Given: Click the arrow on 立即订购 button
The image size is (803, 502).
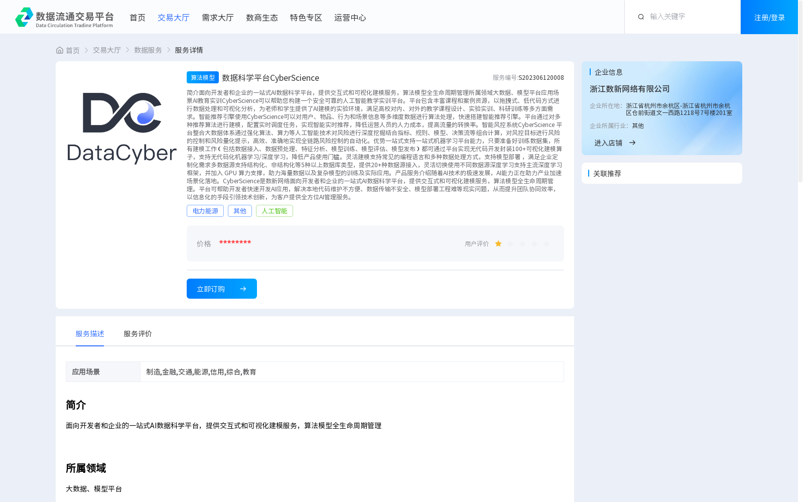Looking at the screenshot, I should point(243,289).
